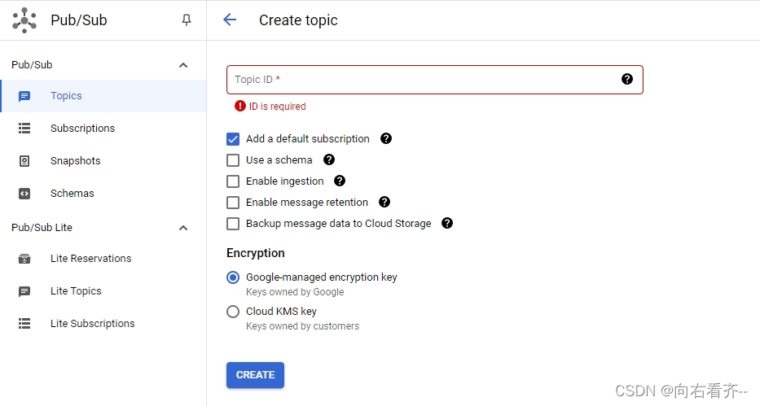This screenshot has width=760, height=406.
Task: Open help for Enable ingestion
Action: [x=340, y=181]
